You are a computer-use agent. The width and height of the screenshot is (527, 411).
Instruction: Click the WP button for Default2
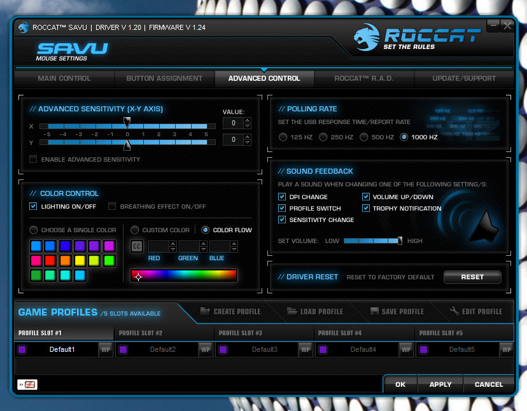pos(206,349)
